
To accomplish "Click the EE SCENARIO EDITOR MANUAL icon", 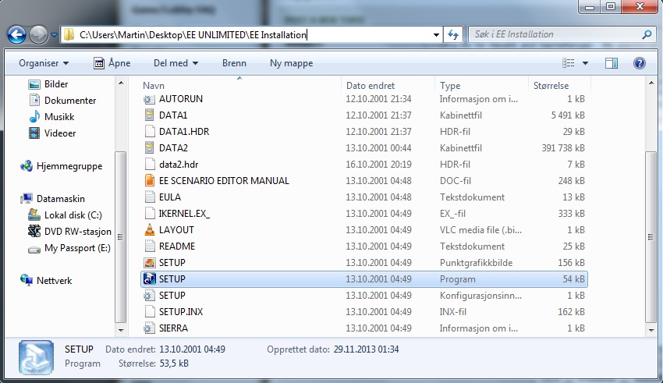I will pyautogui.click(x=151, y=181).
